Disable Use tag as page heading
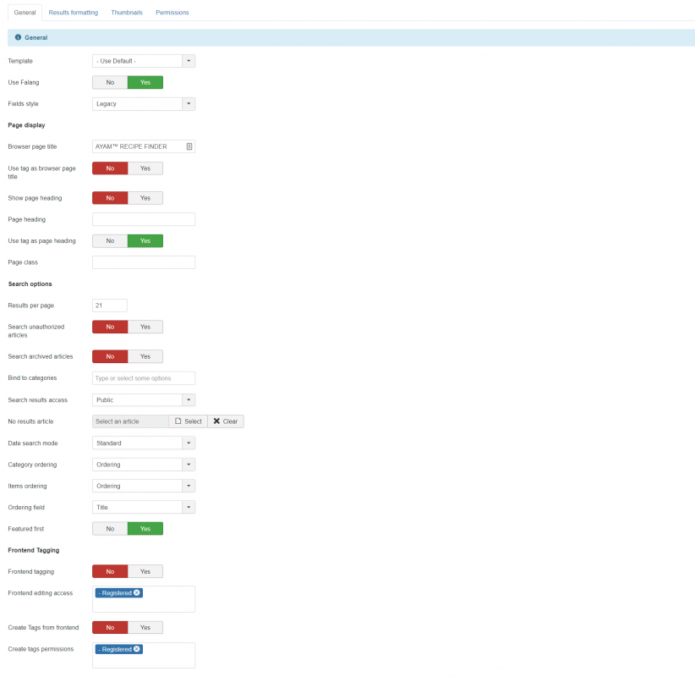This screenshot has height=677, width=695. pos(110,241)
